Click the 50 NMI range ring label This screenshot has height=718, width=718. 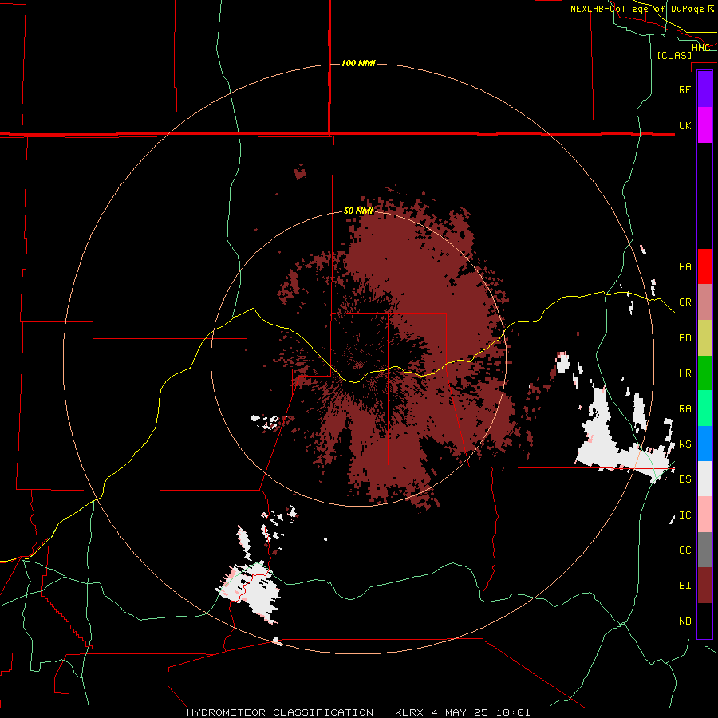pyautogui.click(x=358, y=211)
